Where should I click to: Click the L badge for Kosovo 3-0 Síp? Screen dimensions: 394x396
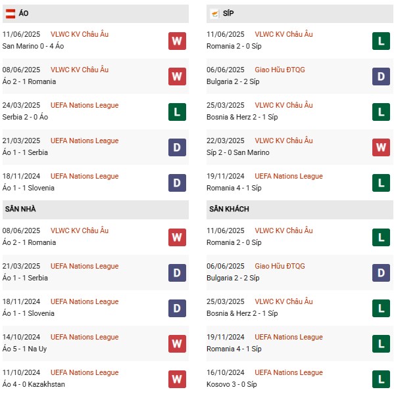point(381,379)
